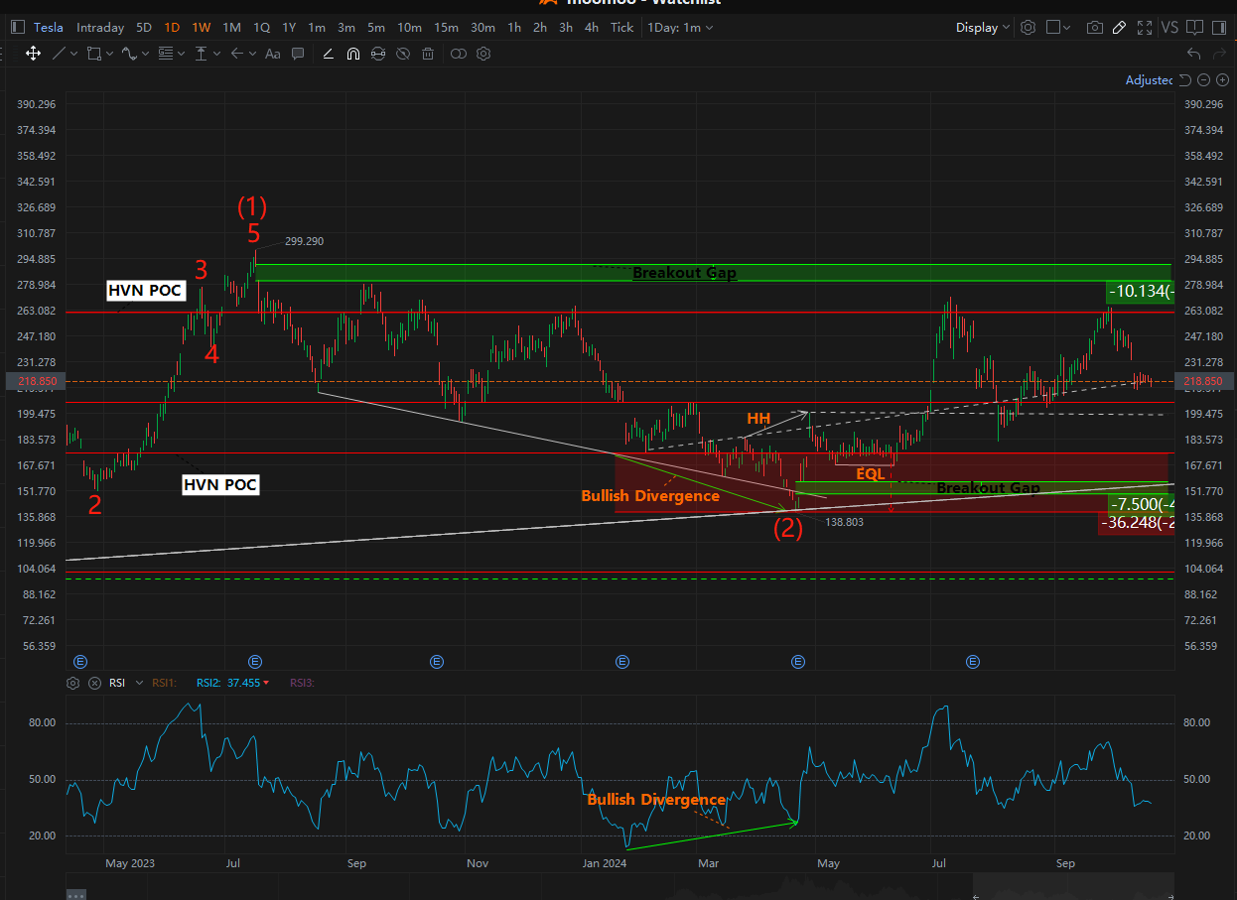Select the move/crosshair cursor tool
Viewport: 1237px width, 900px height.
pos(33,54)
